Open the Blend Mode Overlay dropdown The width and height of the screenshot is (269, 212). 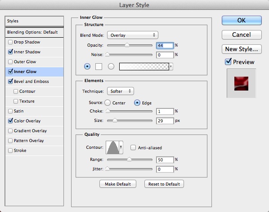coord(133,35)
